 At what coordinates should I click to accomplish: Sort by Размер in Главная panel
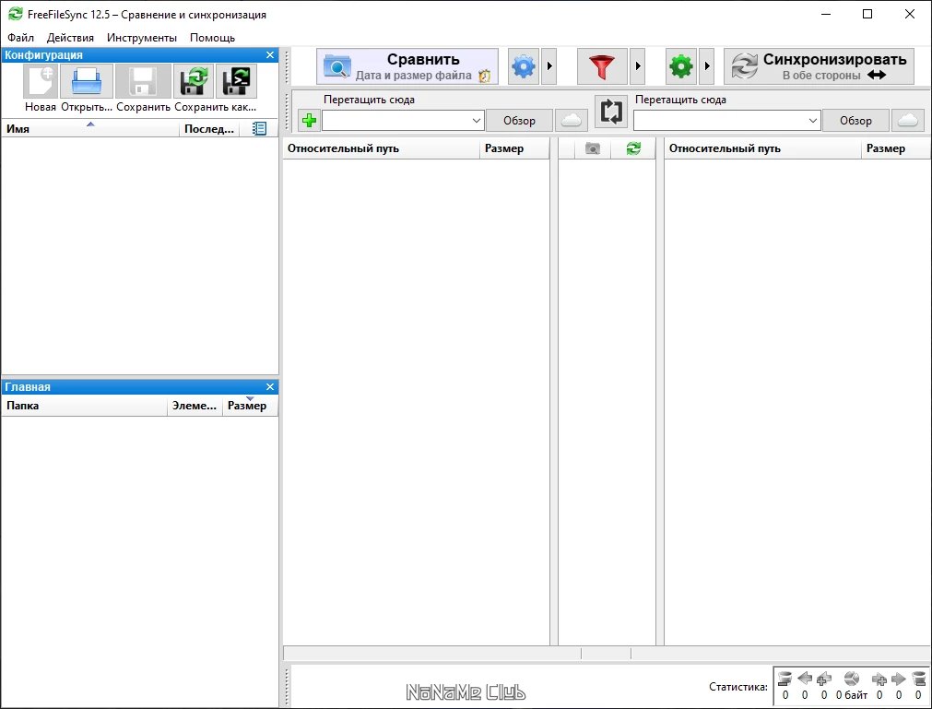tap(250, 406)
